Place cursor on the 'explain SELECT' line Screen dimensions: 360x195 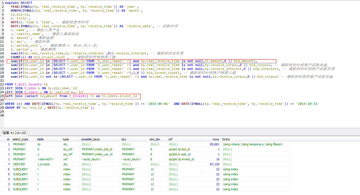(18, 3)
